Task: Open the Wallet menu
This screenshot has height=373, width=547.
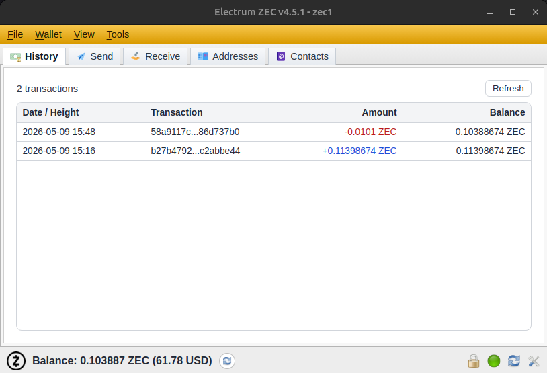Action: click(48, 34)
